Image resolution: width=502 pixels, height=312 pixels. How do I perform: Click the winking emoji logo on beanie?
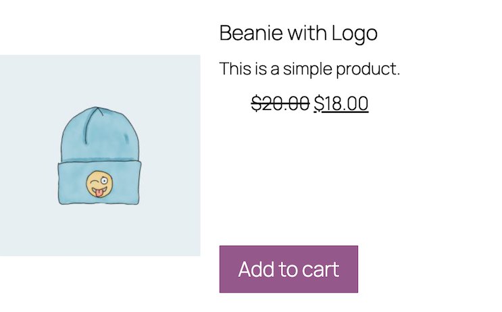click(x=99, y=184)
